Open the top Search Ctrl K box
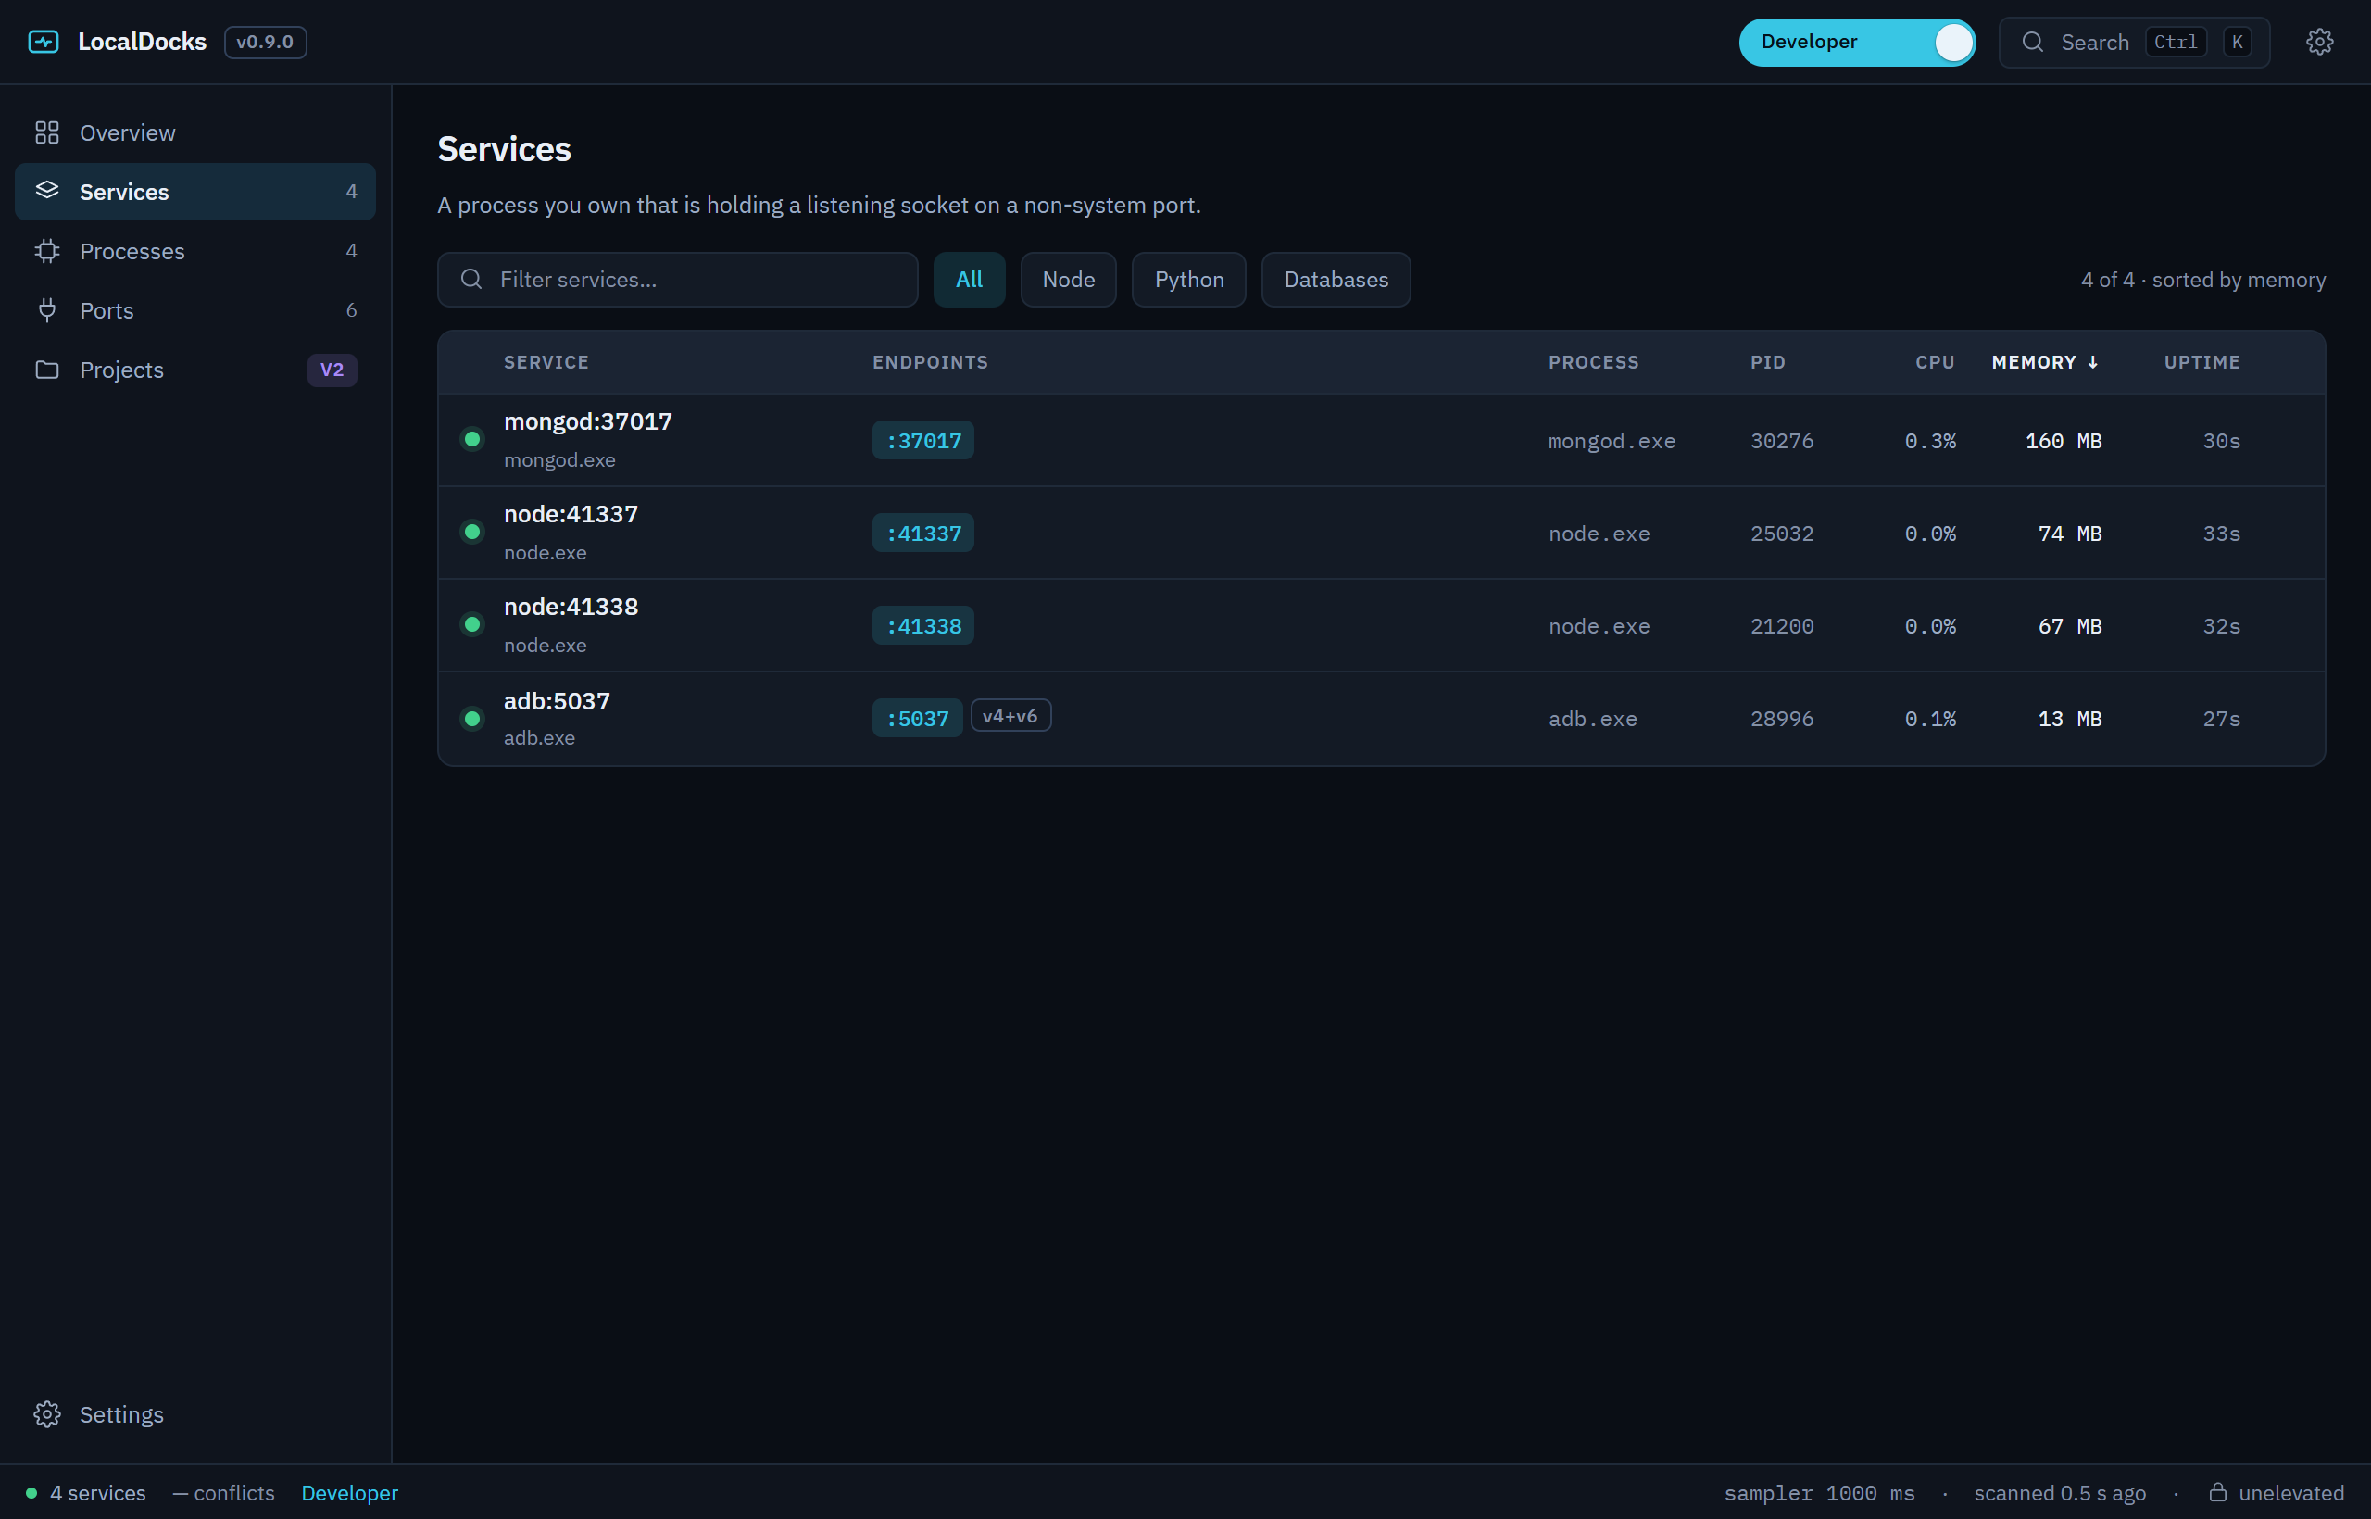 (x=2133, y=42)
